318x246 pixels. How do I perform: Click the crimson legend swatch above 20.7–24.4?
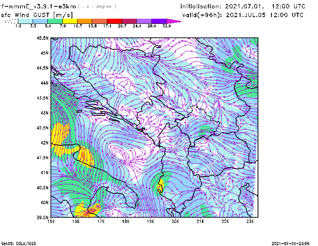pos(129,21)
